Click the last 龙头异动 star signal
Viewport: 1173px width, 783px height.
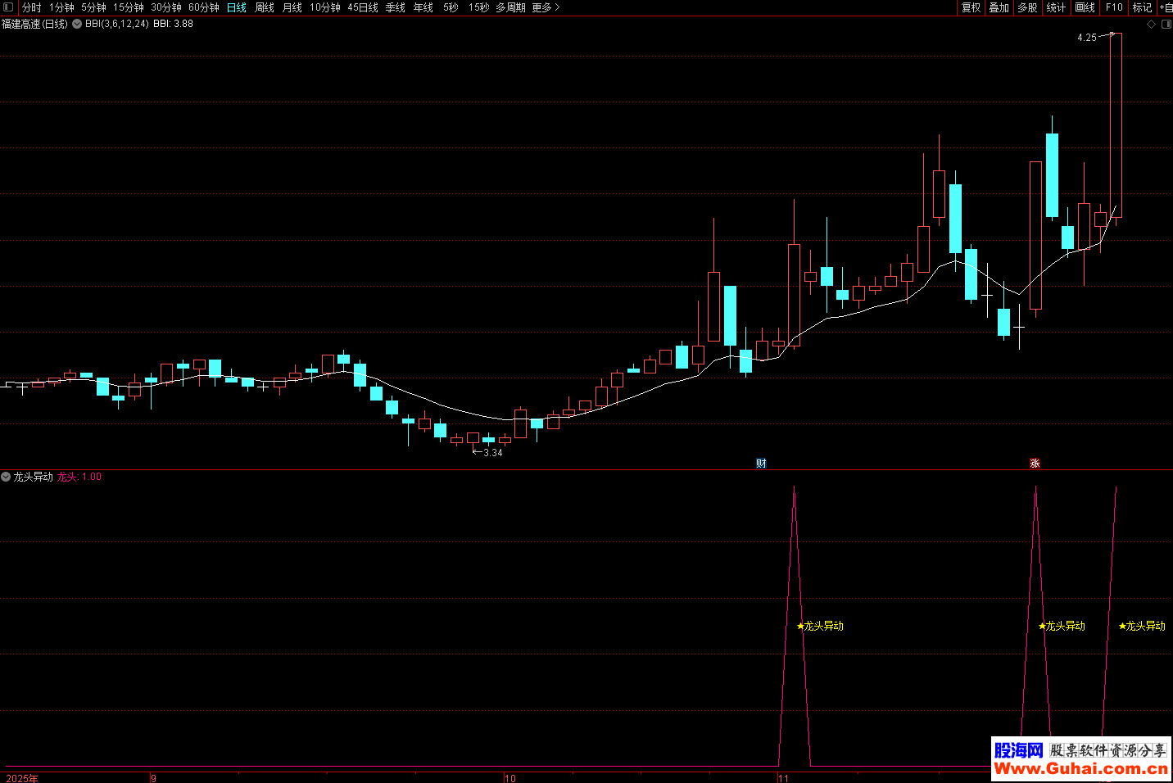coord(1142,626)
